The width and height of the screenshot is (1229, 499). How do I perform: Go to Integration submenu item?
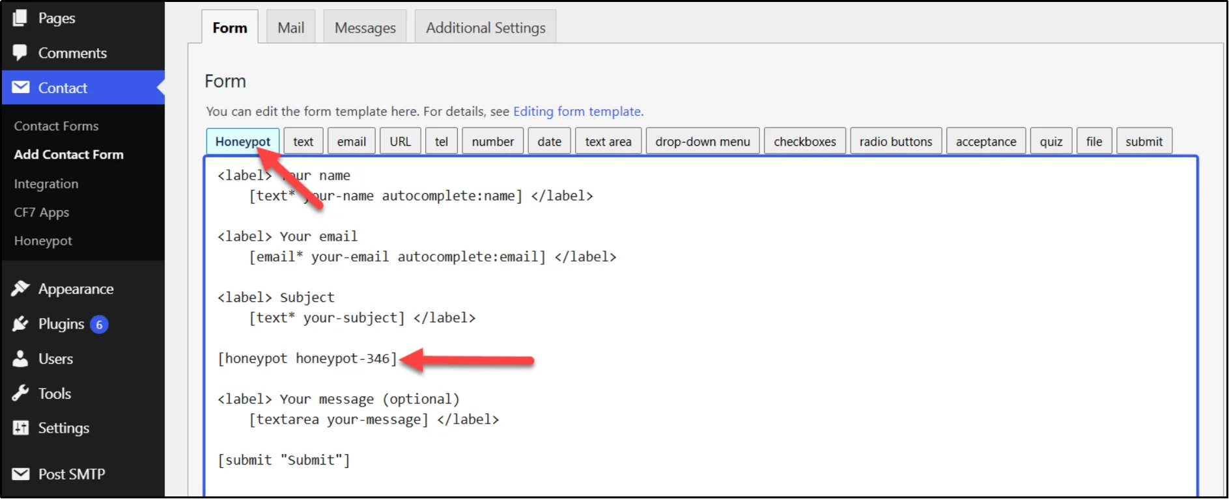pyautogui.click(x=46, y=183)
